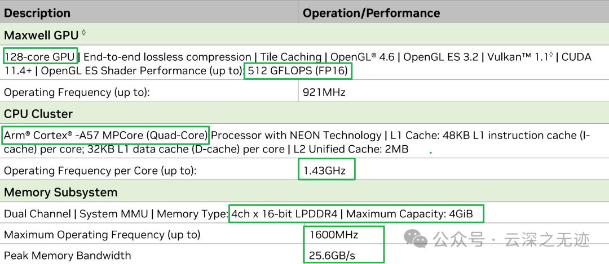Click the 921MHz frequency value
Viewport: 609px width, 264px height.
[x=324, y=92]
